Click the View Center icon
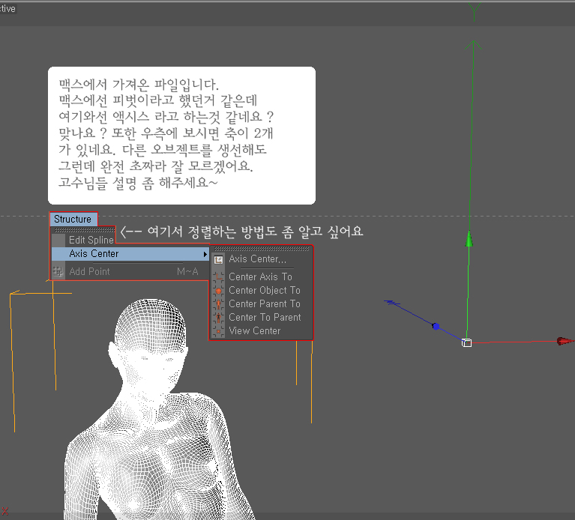Screen dimensions: 575x520 tap(218, 331)
